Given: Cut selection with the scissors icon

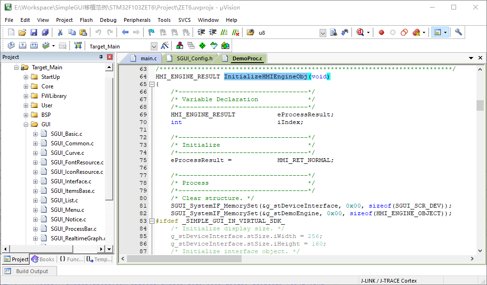Looking at the screenshot, I should [60, 32].
